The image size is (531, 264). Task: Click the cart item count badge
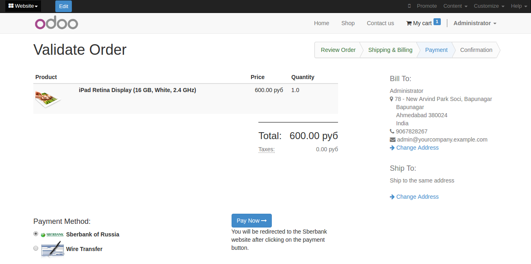437,22
